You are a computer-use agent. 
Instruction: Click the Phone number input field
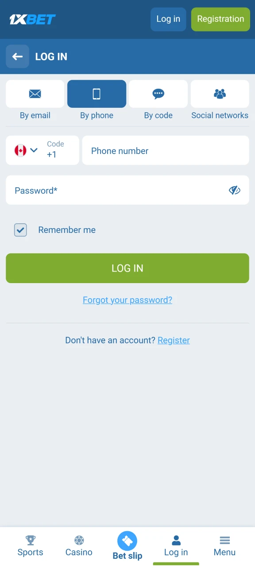166,150
